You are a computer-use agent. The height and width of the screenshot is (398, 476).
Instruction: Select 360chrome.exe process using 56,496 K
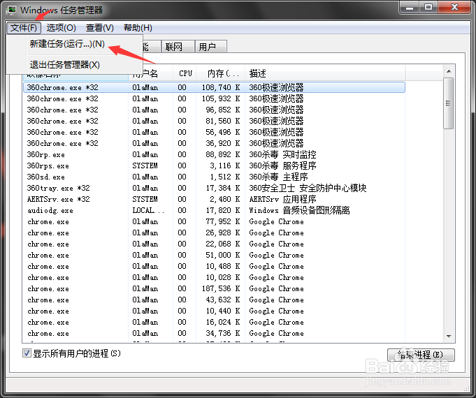coord(214,132)
